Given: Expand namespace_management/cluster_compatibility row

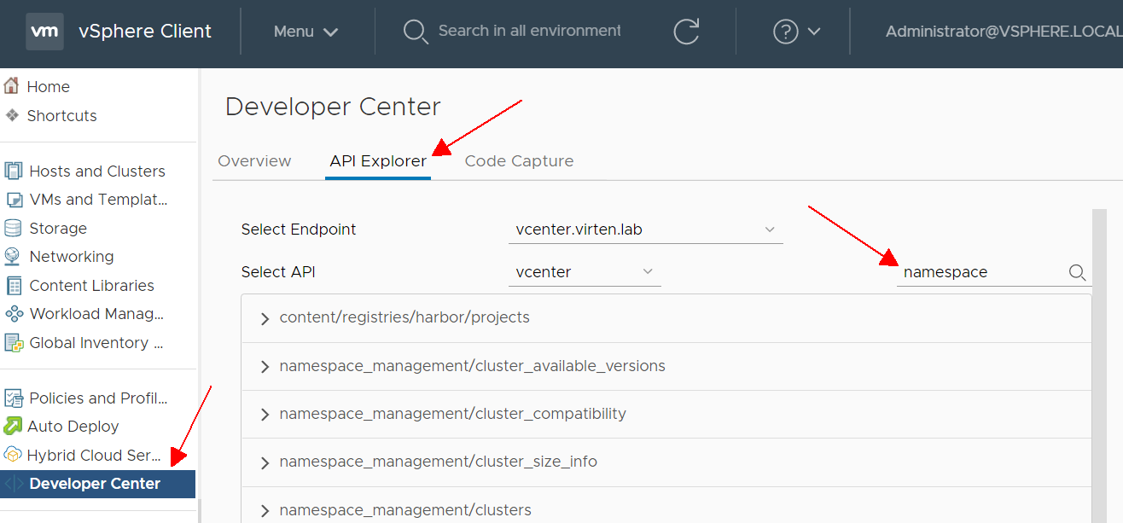Looking at the screenshot, I should click(x=265, y=415).
